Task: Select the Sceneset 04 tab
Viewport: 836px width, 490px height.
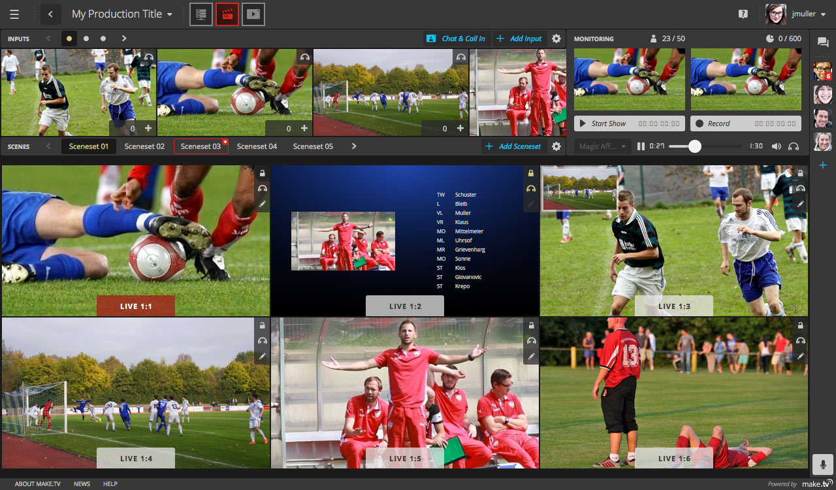Action: pyautogui.click(x=257, y=146)
